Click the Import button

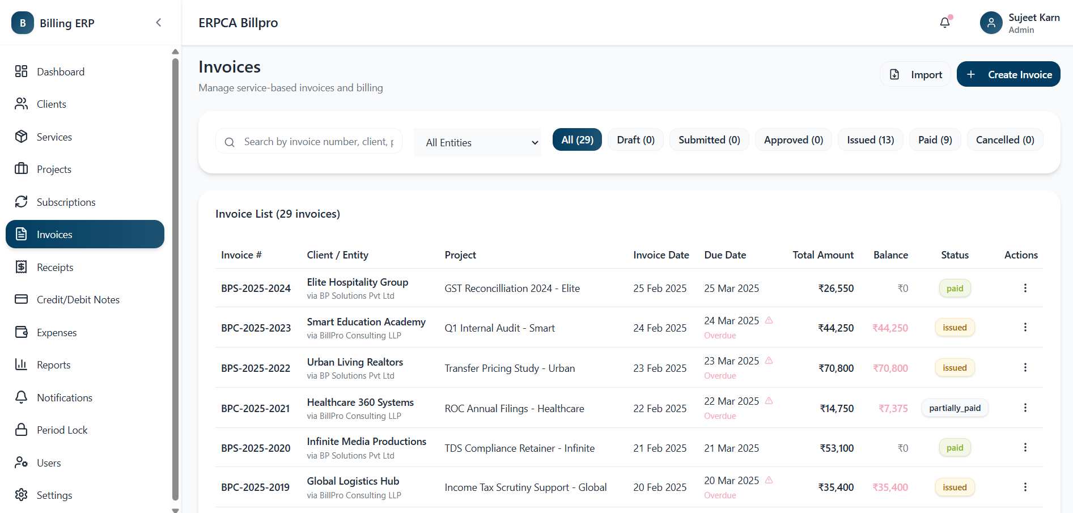click(x=915, y=74)
